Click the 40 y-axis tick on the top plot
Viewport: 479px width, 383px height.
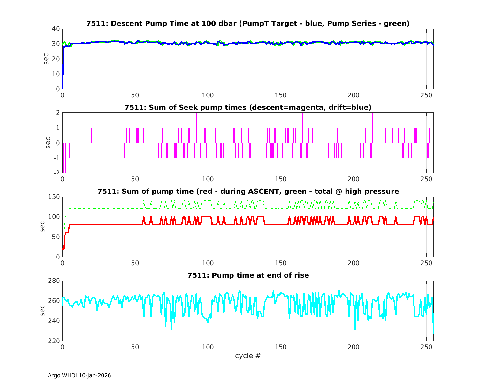point(56,29)
